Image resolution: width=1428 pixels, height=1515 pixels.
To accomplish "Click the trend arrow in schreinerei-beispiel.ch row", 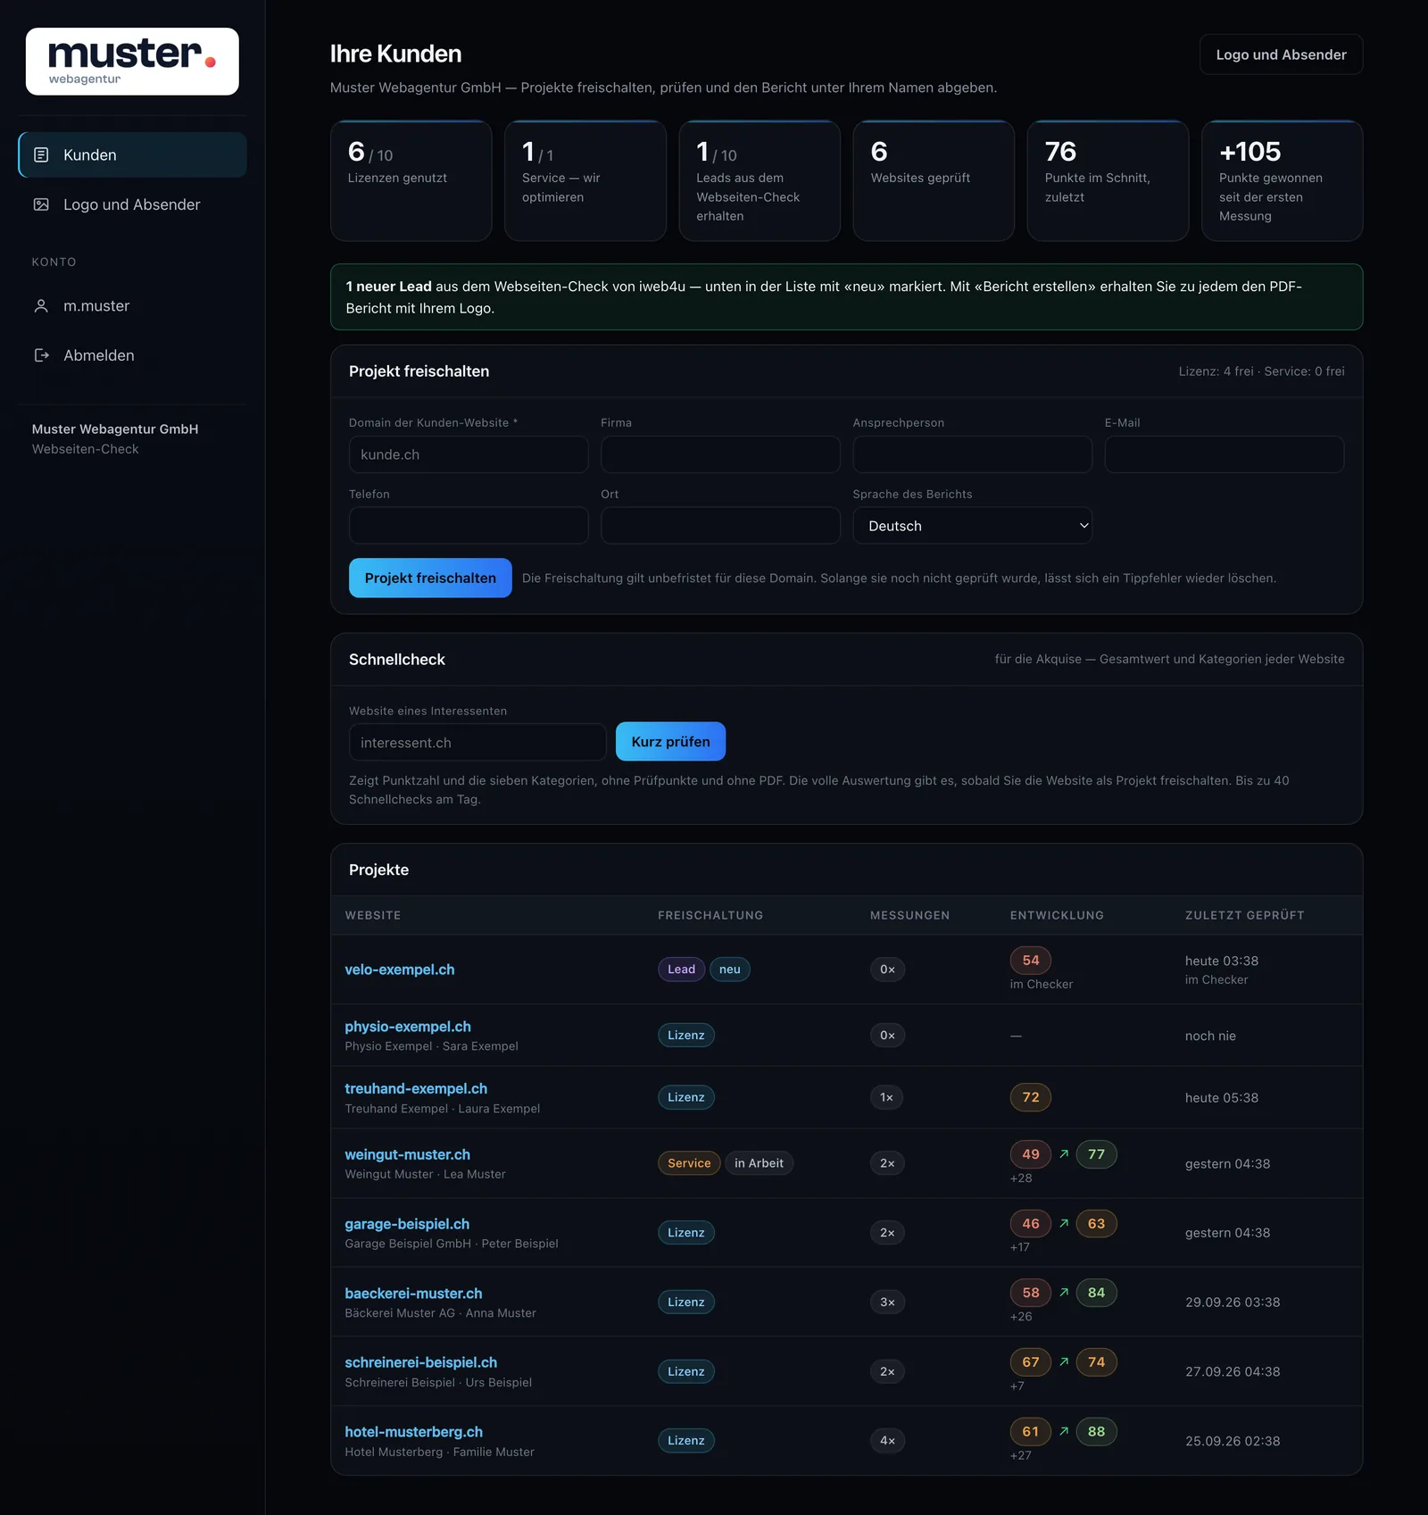I will tap(1064, 1362).
